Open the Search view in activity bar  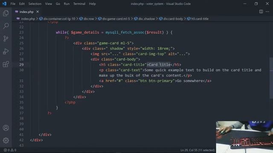click(x=6, y=26)
